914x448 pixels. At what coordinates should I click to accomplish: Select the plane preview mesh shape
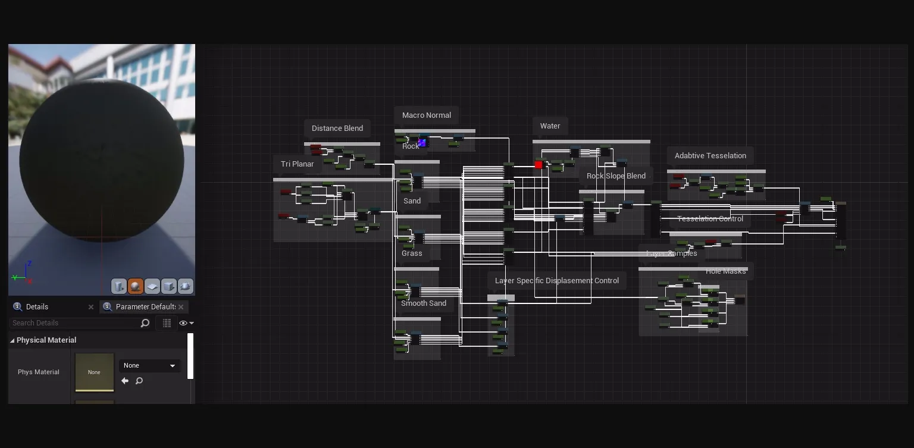coord(152,286)
